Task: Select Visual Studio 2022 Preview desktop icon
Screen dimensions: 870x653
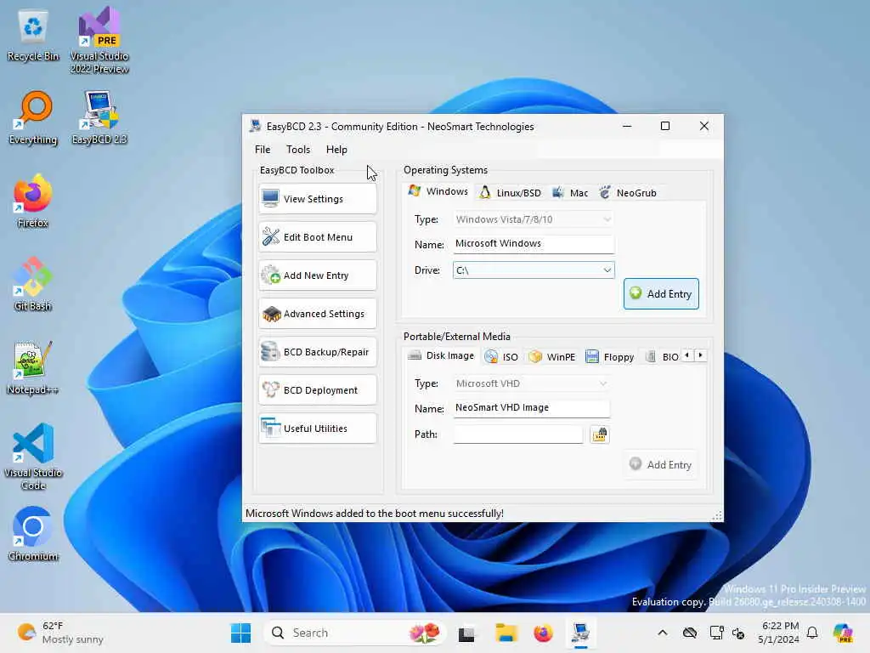Action: [99, 41]
